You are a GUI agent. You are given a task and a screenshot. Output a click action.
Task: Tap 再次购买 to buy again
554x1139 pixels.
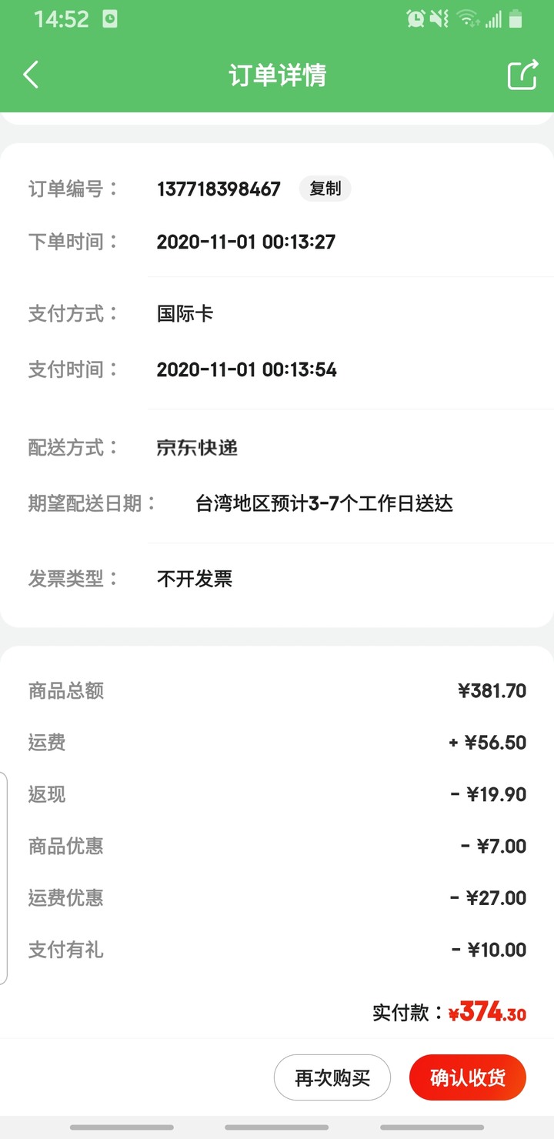[x=332, y=1077]
